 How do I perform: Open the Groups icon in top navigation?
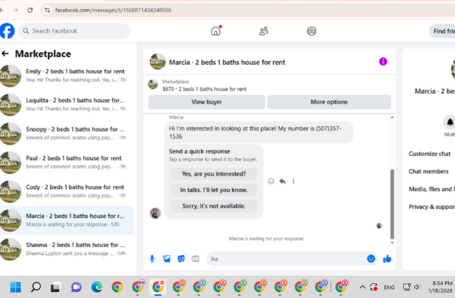click(x=311, y=31)
